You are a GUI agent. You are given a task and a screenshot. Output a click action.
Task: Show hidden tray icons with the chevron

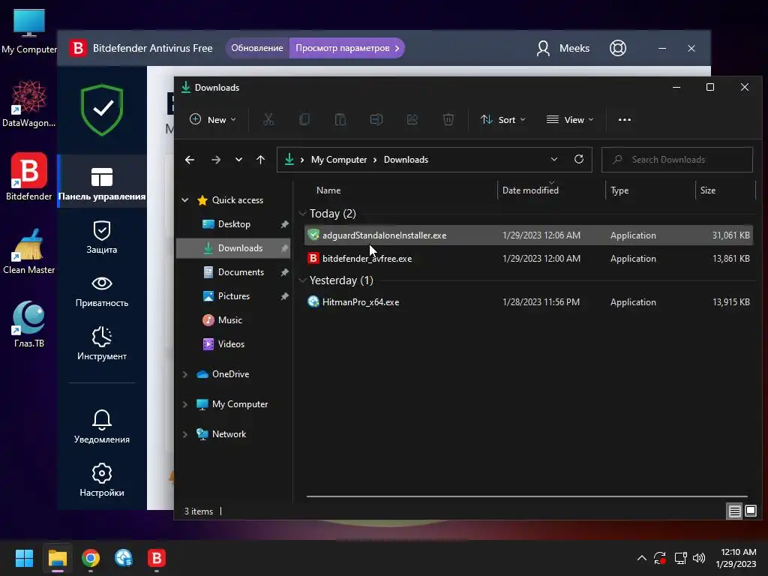tap(642, 558)
